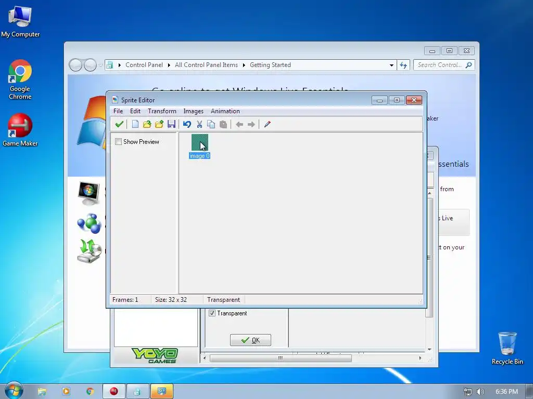Image resolution: width=533 pixels, height=399 pixels.
Task: Confirm changes with the green checkmark icon
Action: click(x=119, y=124)
